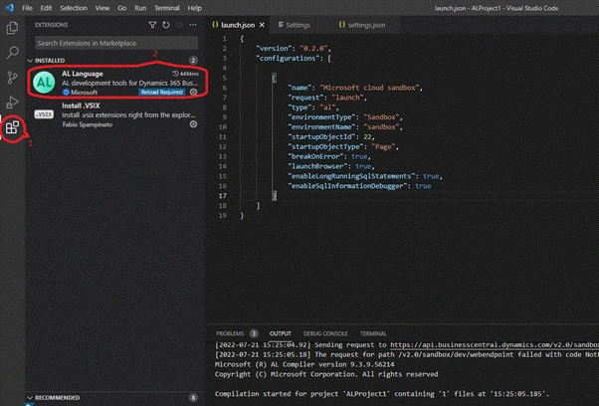This screenshot has width=599, height=406.
Task: Open the File menu
Action: click(x=27, y=8)
